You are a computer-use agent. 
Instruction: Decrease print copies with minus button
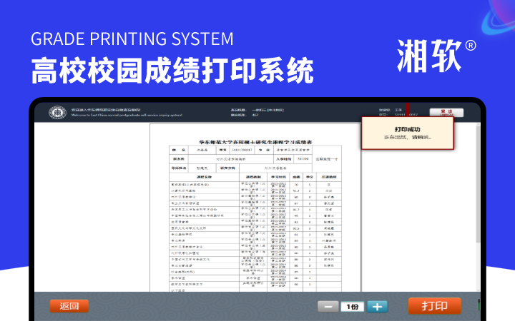point(328,306)
